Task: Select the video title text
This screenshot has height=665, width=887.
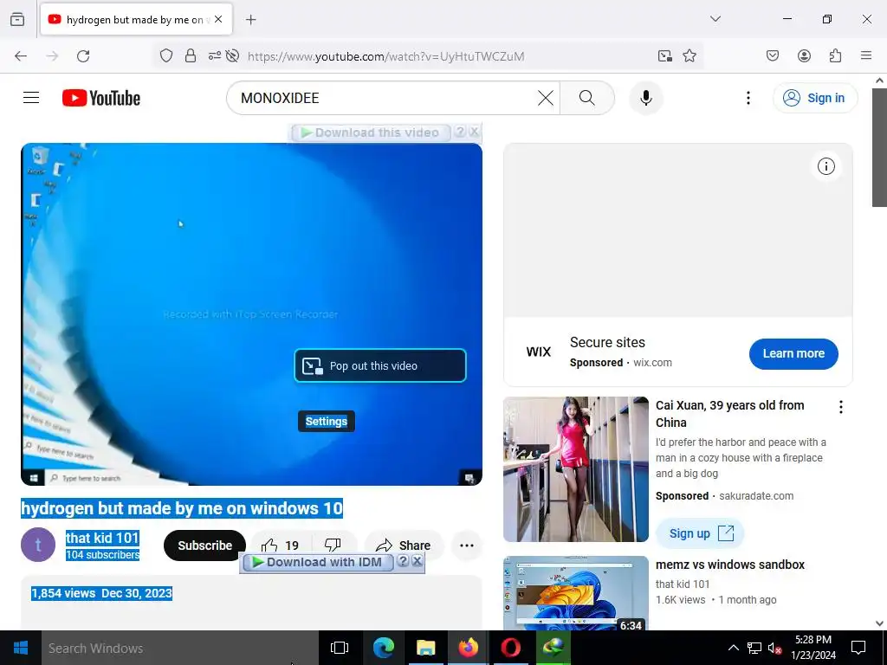Action: pyautogui.click(x=182, y=508)
